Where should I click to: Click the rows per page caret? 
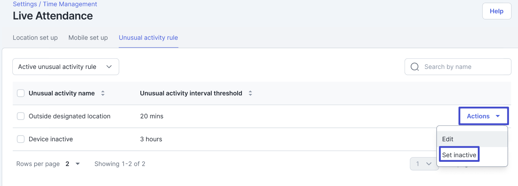(78, 164)
